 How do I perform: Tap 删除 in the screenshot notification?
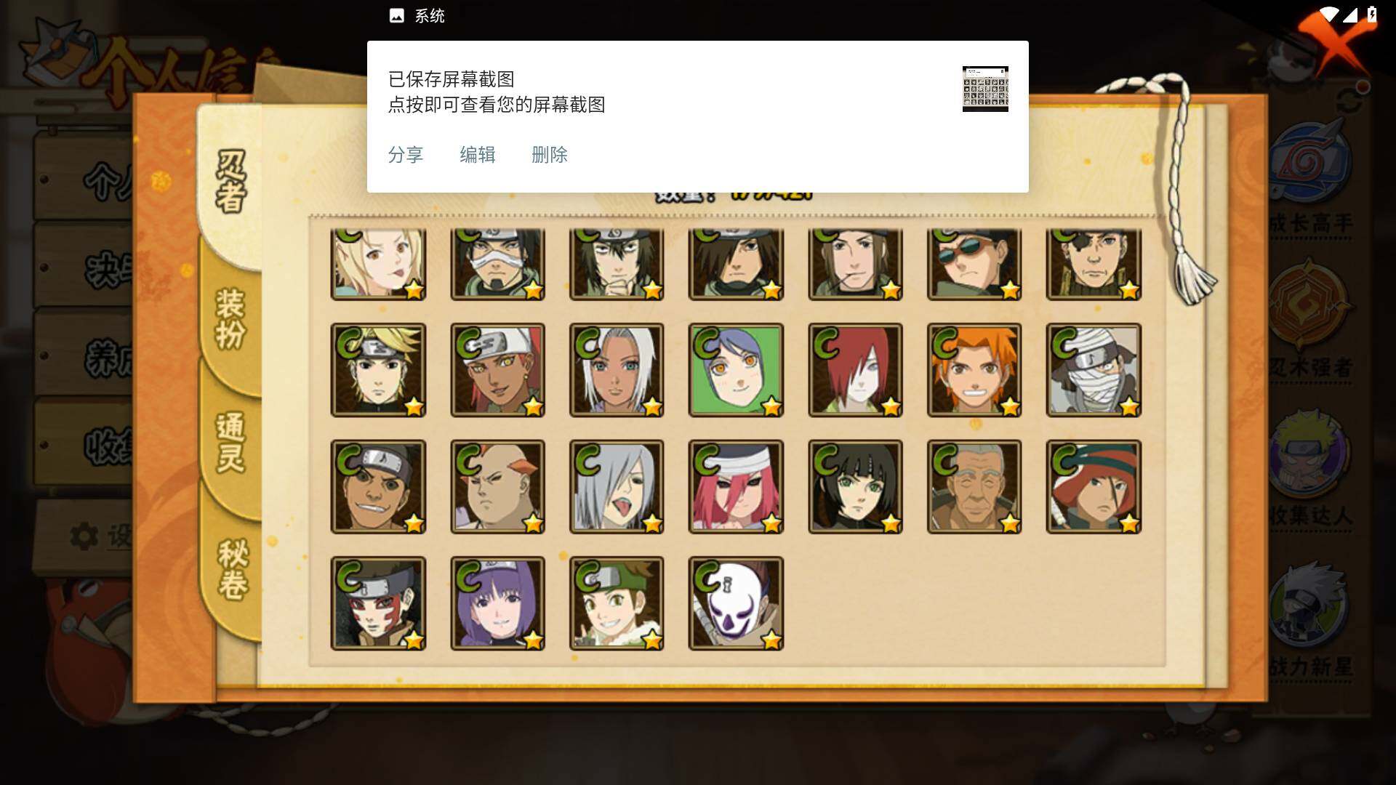click(550, 155)
